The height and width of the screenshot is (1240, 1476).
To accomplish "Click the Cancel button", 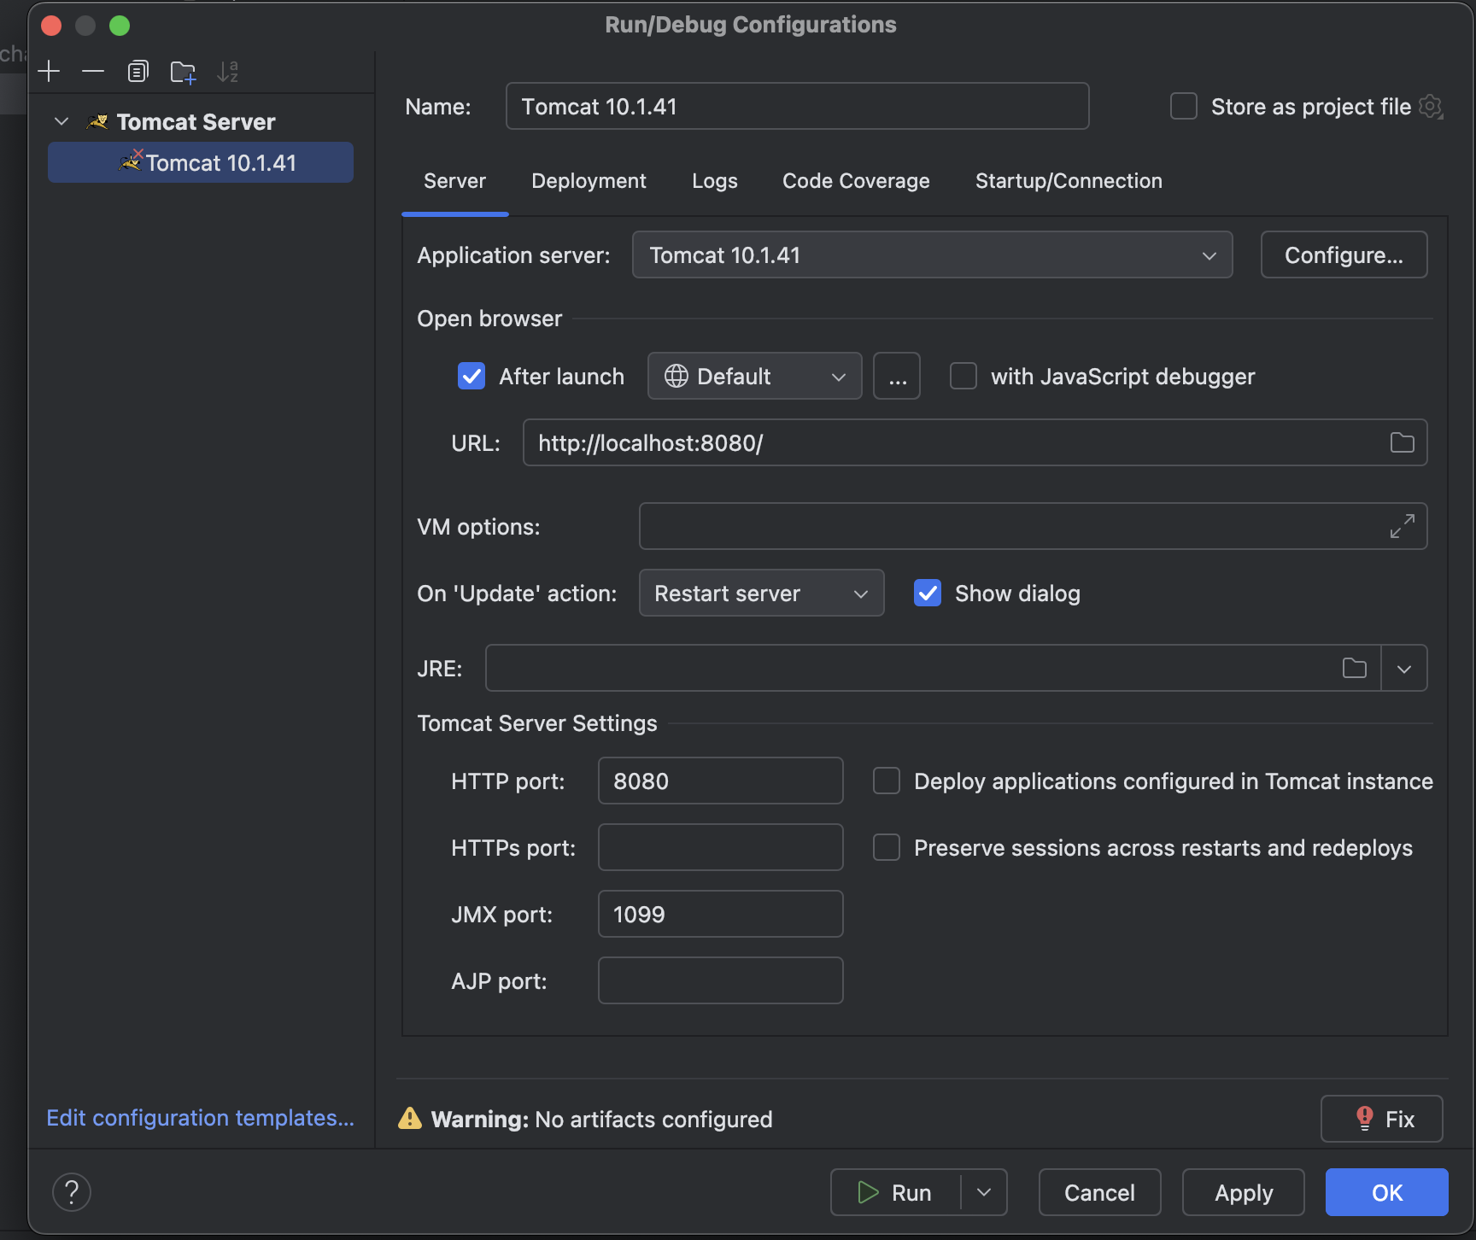I will (x=1099, y=1192).
